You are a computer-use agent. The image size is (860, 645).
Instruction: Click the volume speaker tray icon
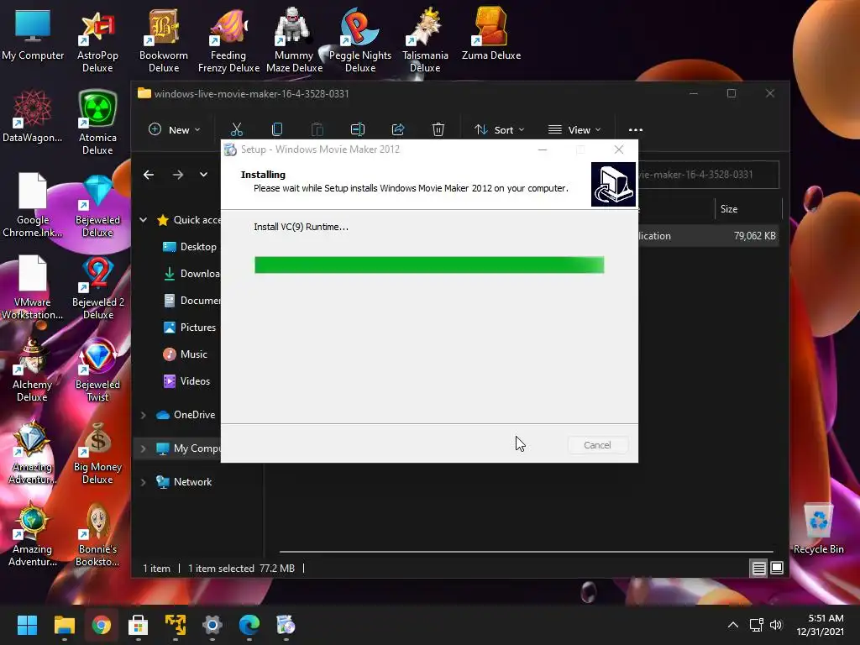click(x=775, y=625)
